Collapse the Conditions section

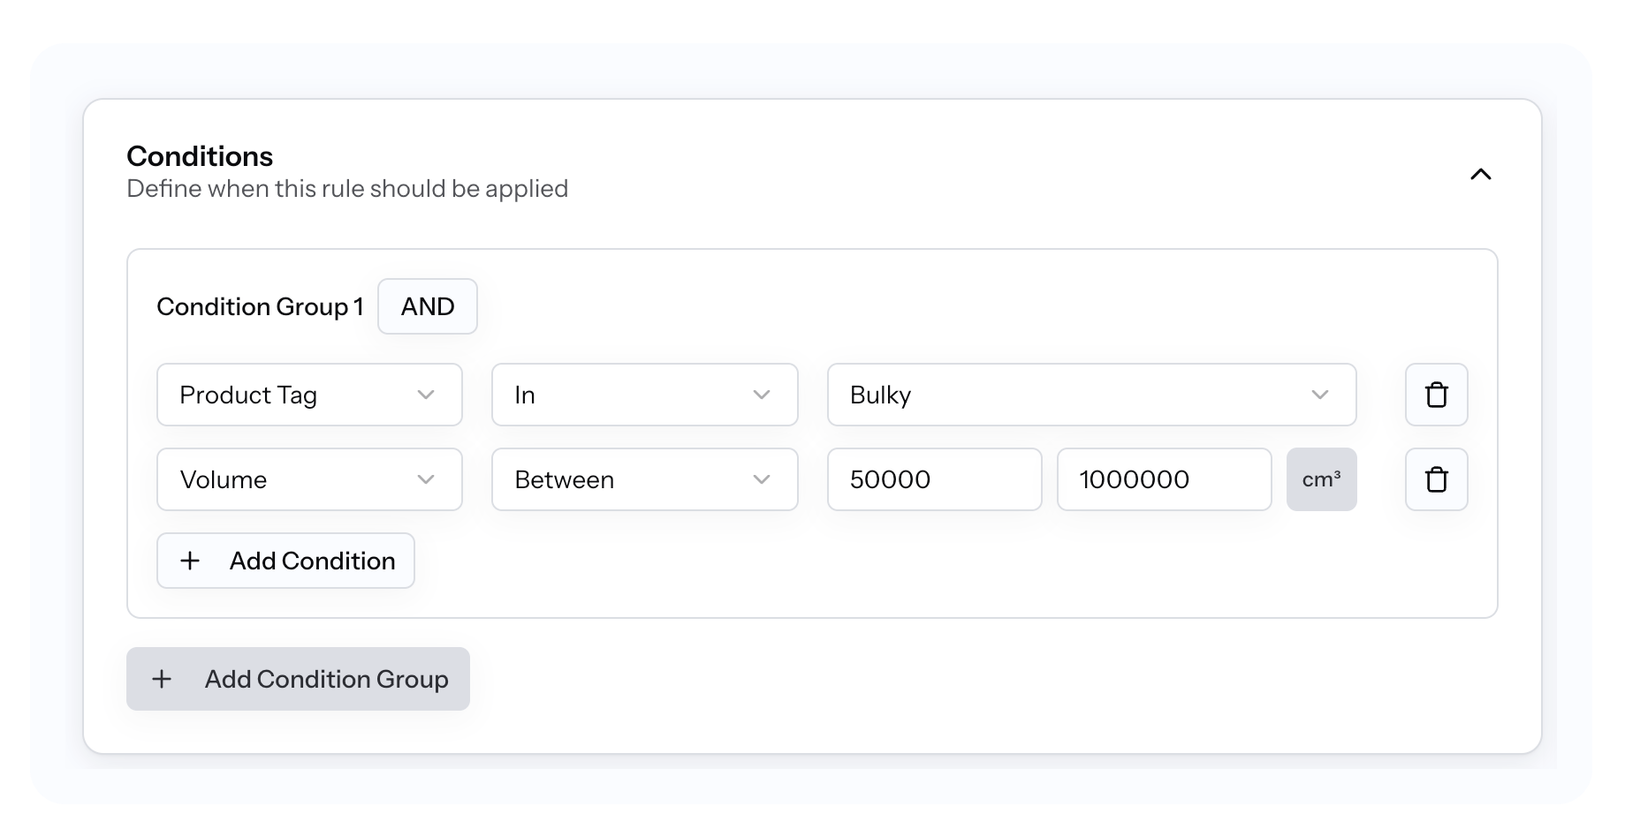(x=1480, y=174)
